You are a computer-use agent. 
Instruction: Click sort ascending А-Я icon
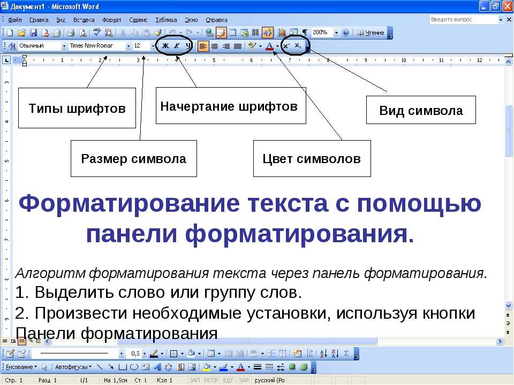click(323, 353)
